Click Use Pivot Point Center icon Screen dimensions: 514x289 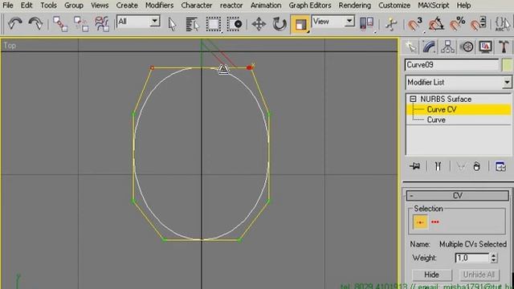click(x=366, y=24)
